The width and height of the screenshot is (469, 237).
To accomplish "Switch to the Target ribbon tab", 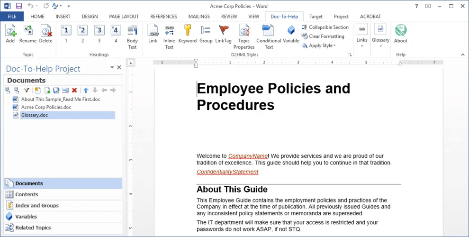I will click(x=316, y=17).
